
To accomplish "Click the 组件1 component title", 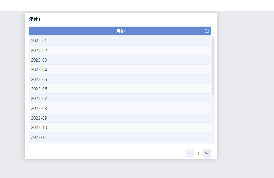I will [x=35, y=20].
